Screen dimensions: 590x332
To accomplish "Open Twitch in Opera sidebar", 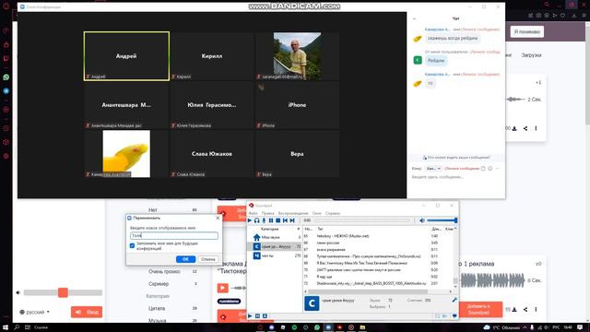I will pyautogui.click(x=6, y=58).
